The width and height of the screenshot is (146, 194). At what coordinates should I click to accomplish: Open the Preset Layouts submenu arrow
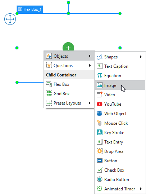click(90, 103)
